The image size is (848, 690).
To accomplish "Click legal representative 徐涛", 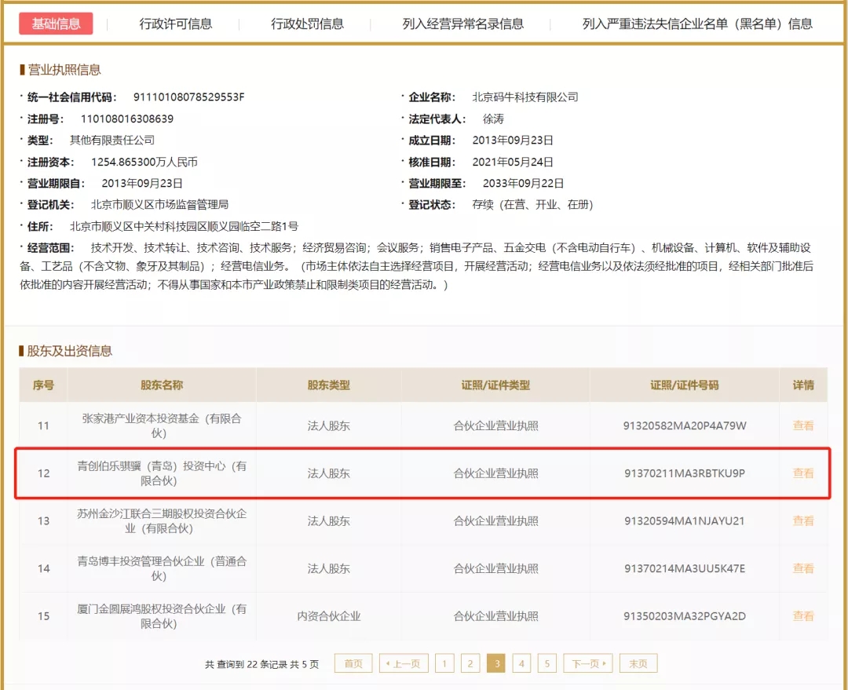I will point(493,119).
